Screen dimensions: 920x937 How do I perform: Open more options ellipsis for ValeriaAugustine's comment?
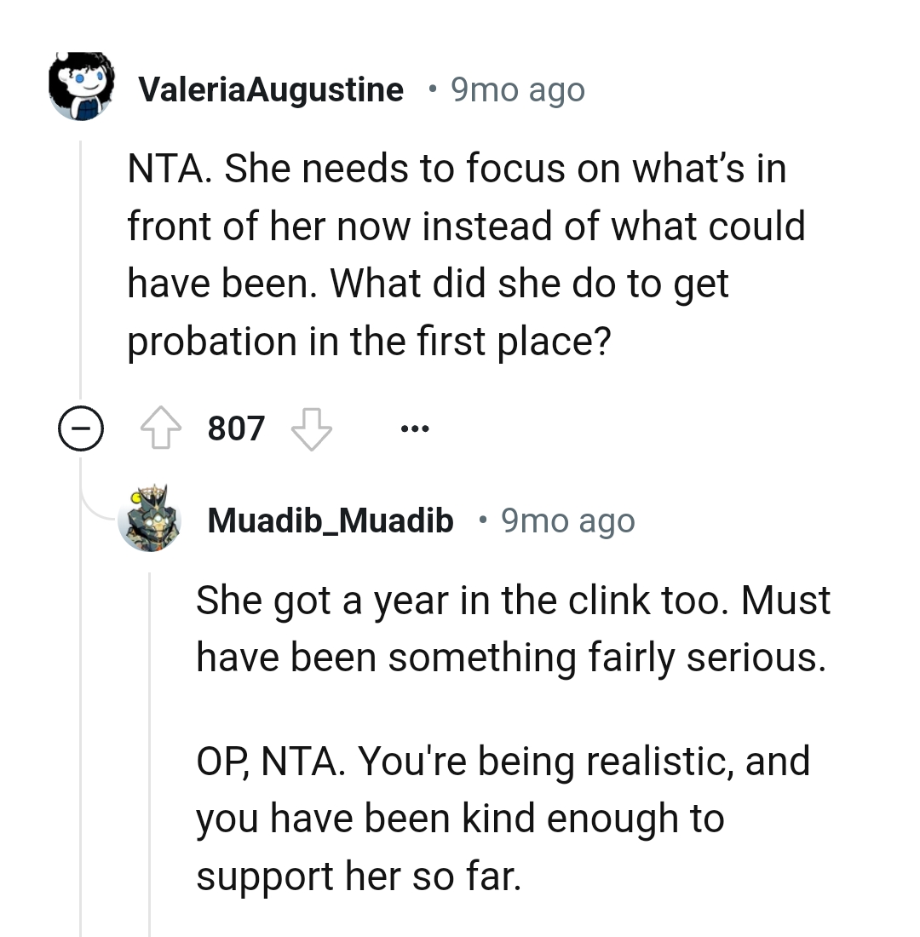(x=415, y=428)
